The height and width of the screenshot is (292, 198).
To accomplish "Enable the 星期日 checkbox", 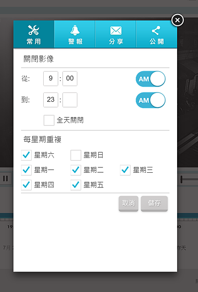I will [76, 155].
